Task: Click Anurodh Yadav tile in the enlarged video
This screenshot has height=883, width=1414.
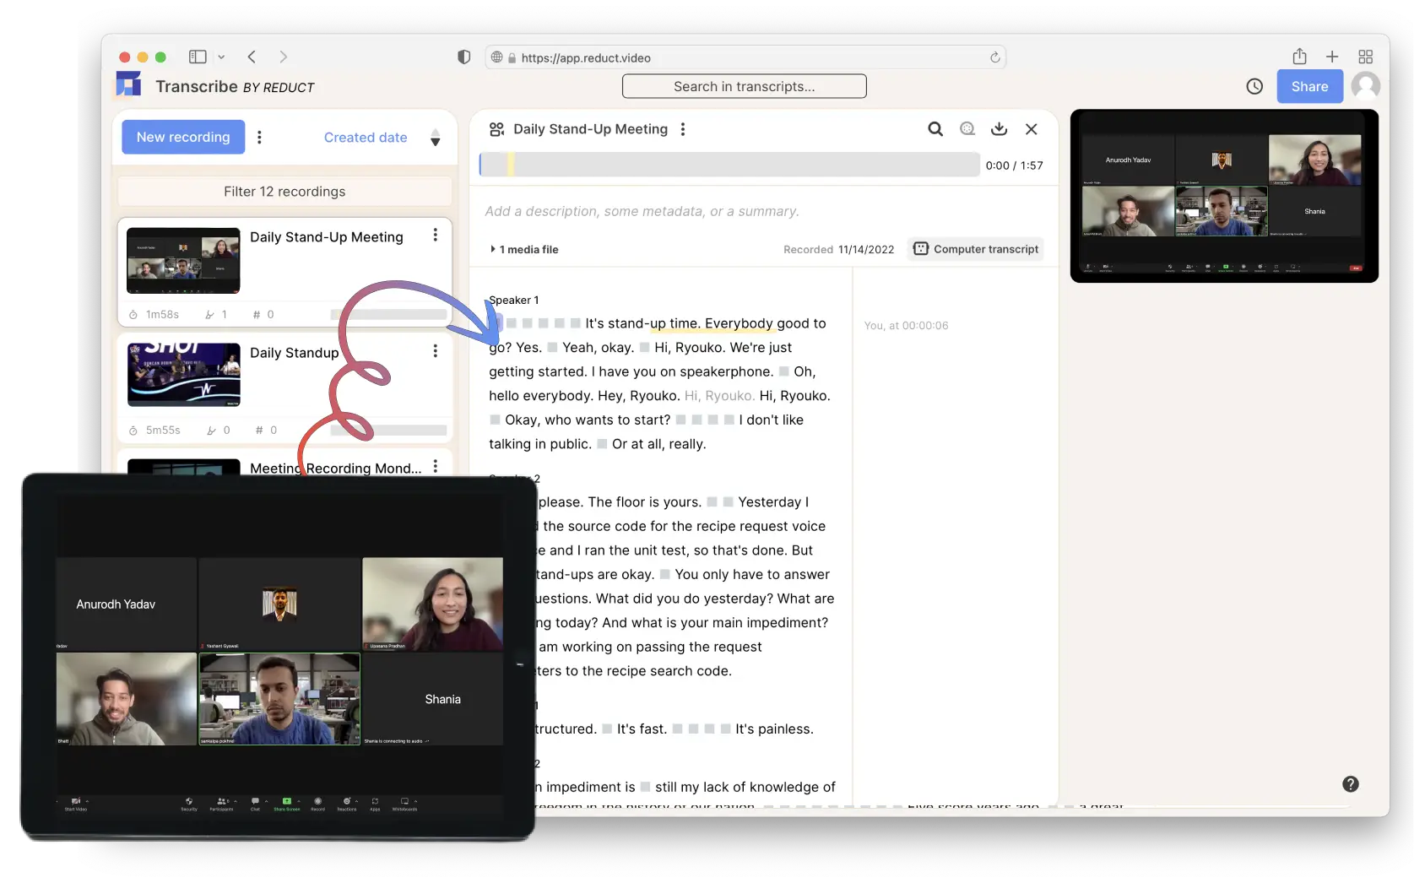Action: coord(126,604)
